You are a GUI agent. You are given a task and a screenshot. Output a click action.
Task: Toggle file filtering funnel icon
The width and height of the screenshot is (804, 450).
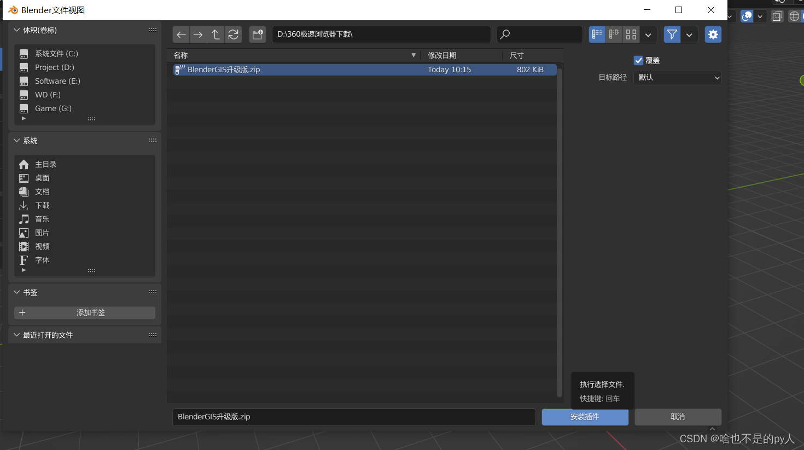[672, 34]
